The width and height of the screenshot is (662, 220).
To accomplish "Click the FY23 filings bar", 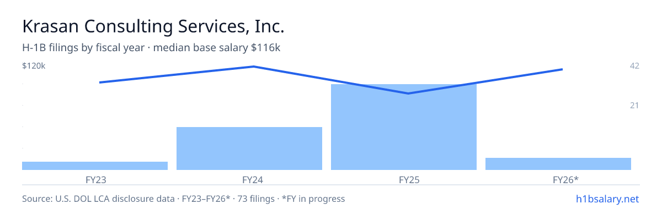I will [x=95, y=166].
